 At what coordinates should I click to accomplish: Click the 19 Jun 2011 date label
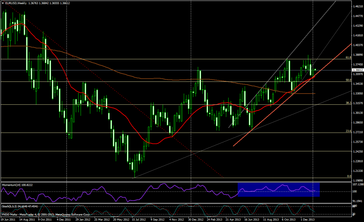coord(9,220)
